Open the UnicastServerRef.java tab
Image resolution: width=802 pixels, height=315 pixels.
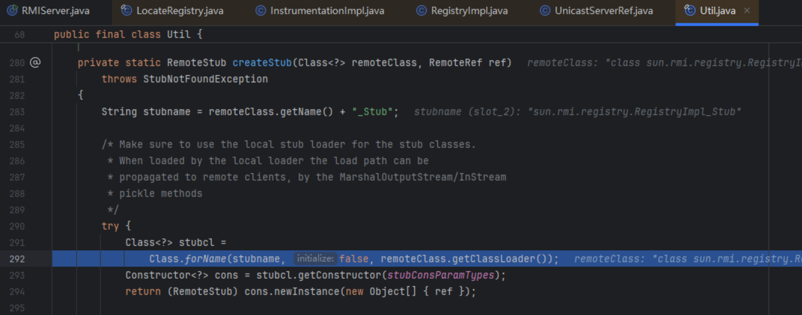pyautogui.click(x=603, y=10)
